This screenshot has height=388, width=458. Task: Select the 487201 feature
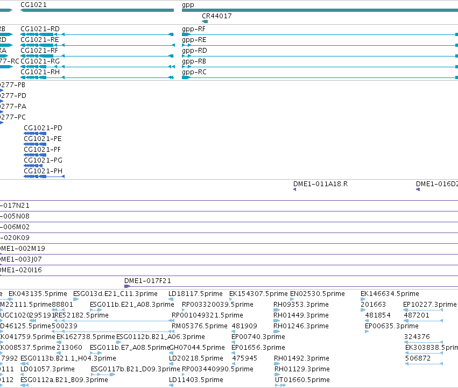pos(417,315)
